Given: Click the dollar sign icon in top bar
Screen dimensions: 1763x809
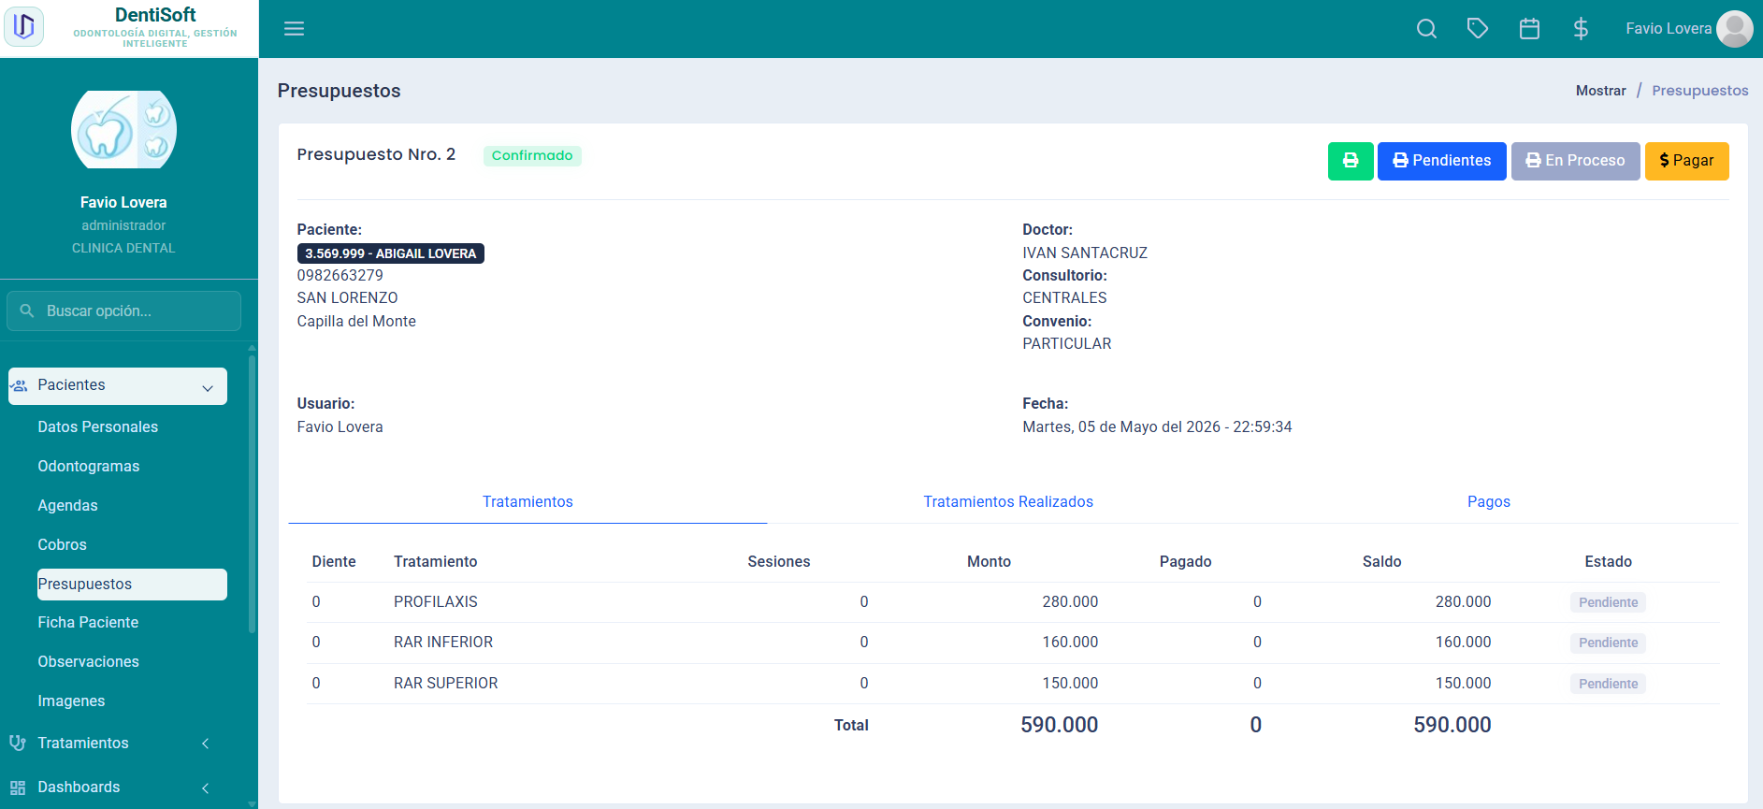Looking at the screenshot, I should click(1581, 29).
